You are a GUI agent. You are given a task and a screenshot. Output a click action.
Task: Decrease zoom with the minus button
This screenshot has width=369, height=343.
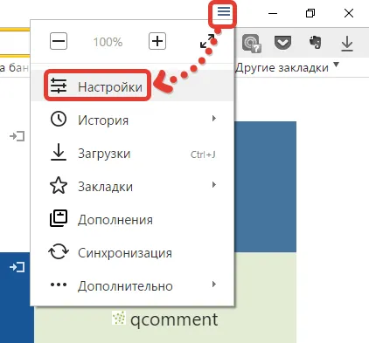59,41
